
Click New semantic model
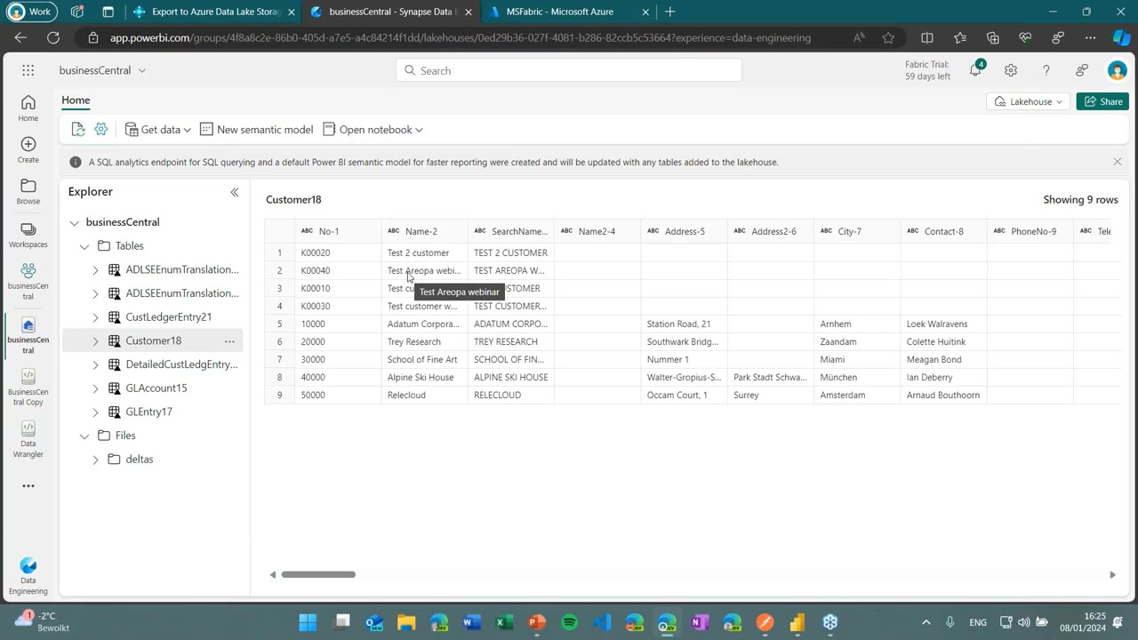click(x=256, y=130)
